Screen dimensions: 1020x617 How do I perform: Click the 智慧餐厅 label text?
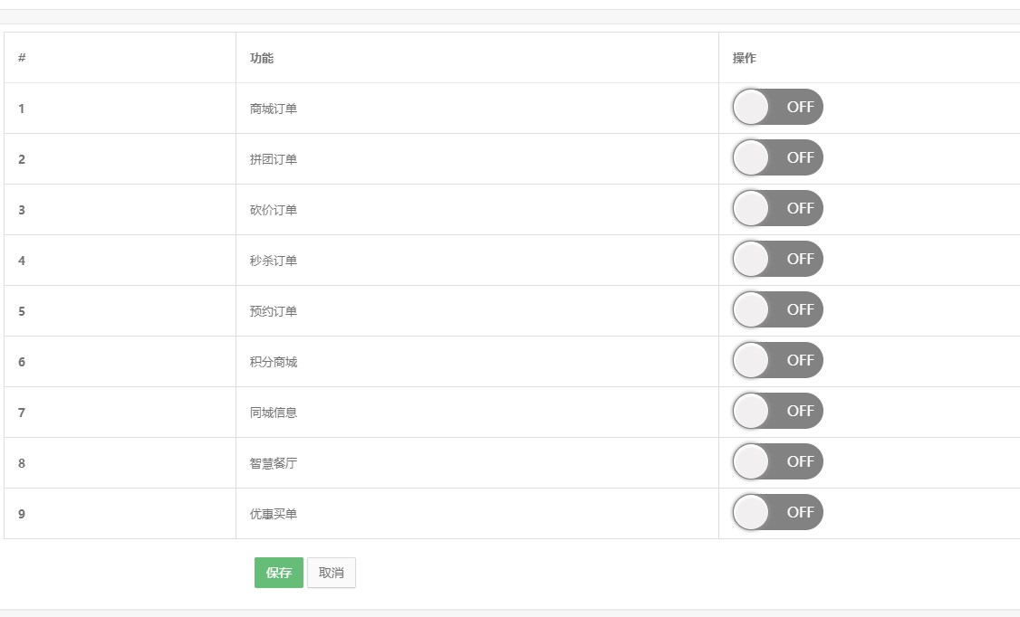click(274, 463)
